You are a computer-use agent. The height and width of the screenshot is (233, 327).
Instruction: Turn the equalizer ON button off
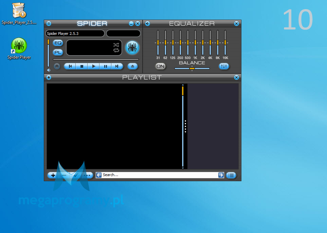160,66
